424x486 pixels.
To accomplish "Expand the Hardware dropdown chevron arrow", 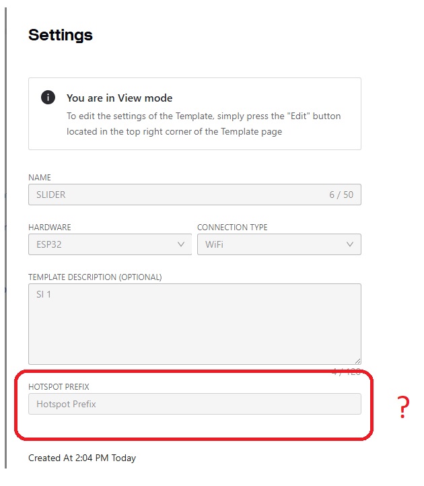I will pyautogui.click(x=181, y=244).
